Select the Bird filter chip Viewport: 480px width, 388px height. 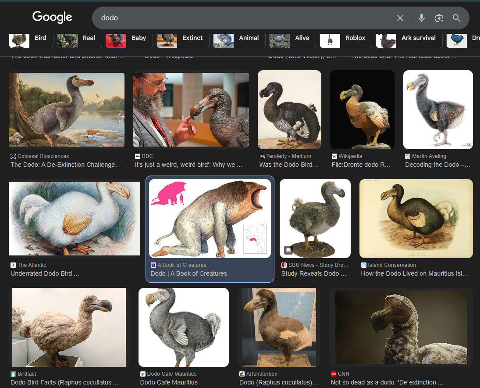pyautogui.click(x=31, y=38)
